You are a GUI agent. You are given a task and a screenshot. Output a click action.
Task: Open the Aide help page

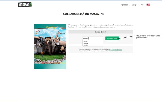pos(143,5)
